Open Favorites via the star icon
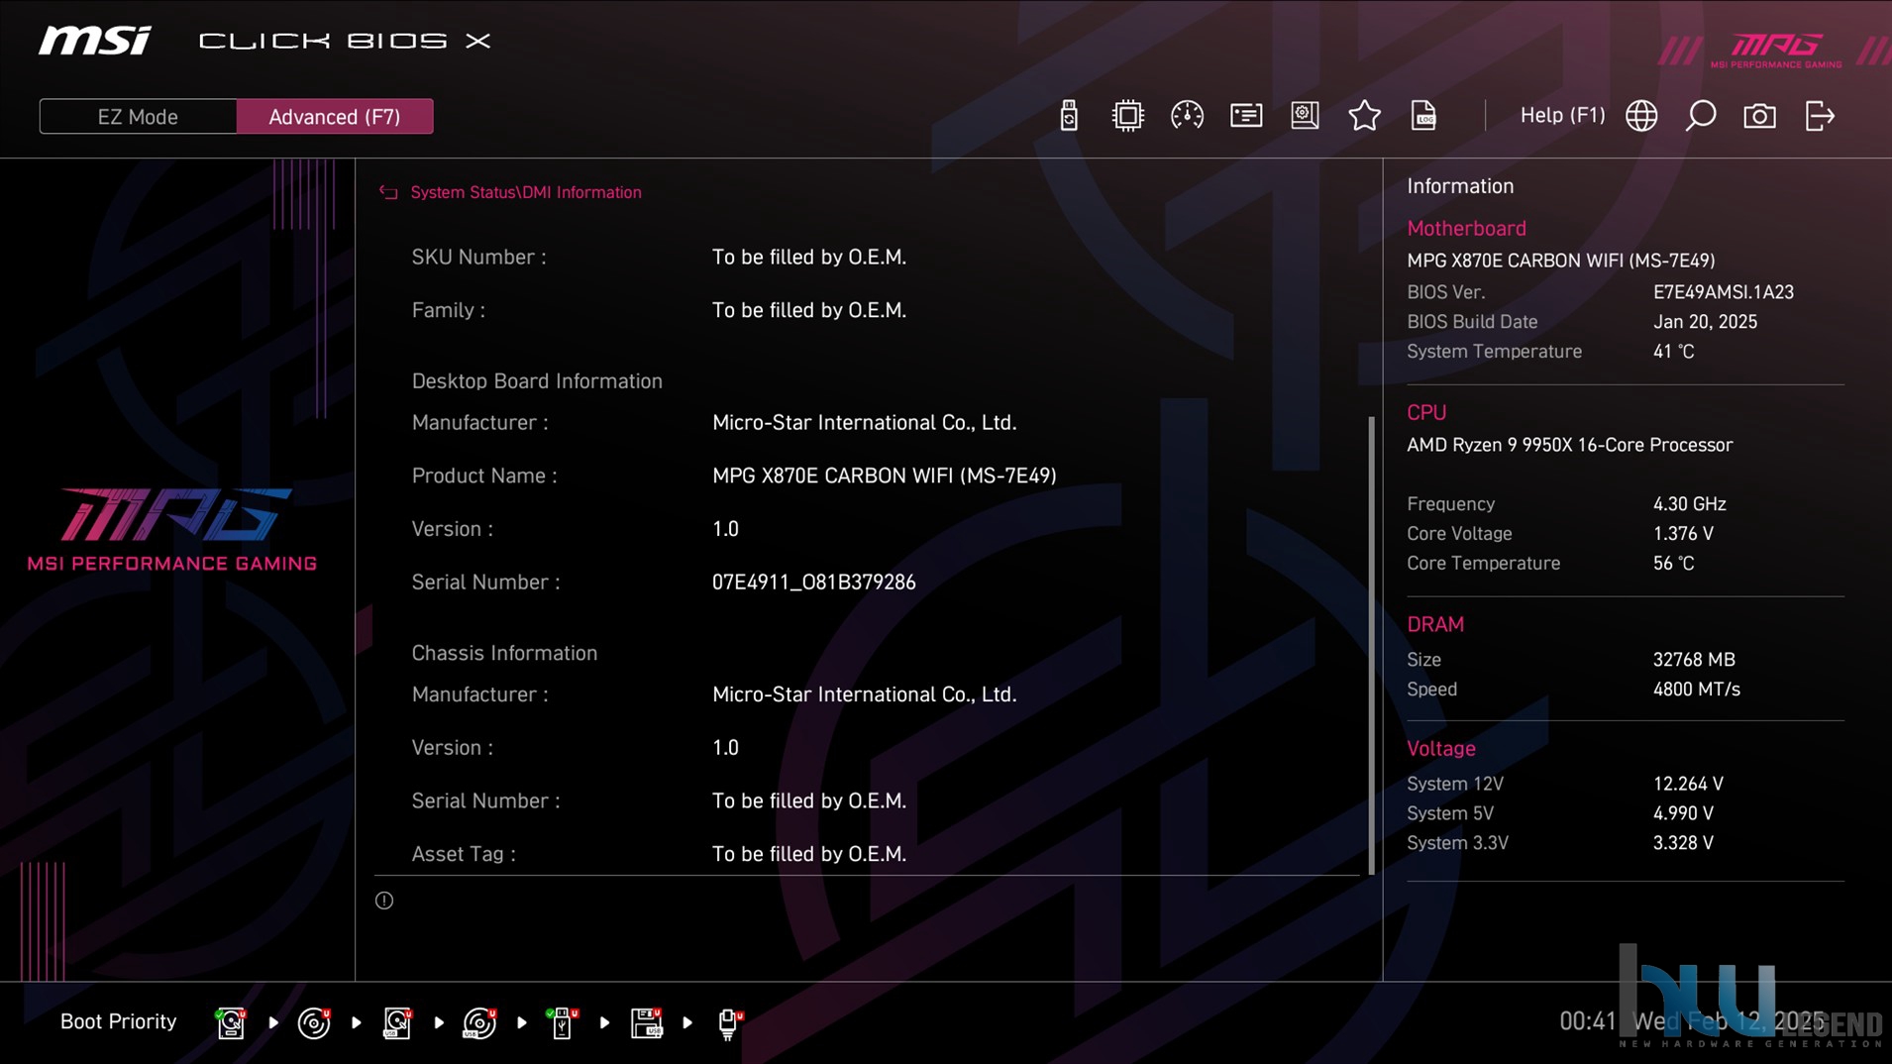 coord(1364,116)
